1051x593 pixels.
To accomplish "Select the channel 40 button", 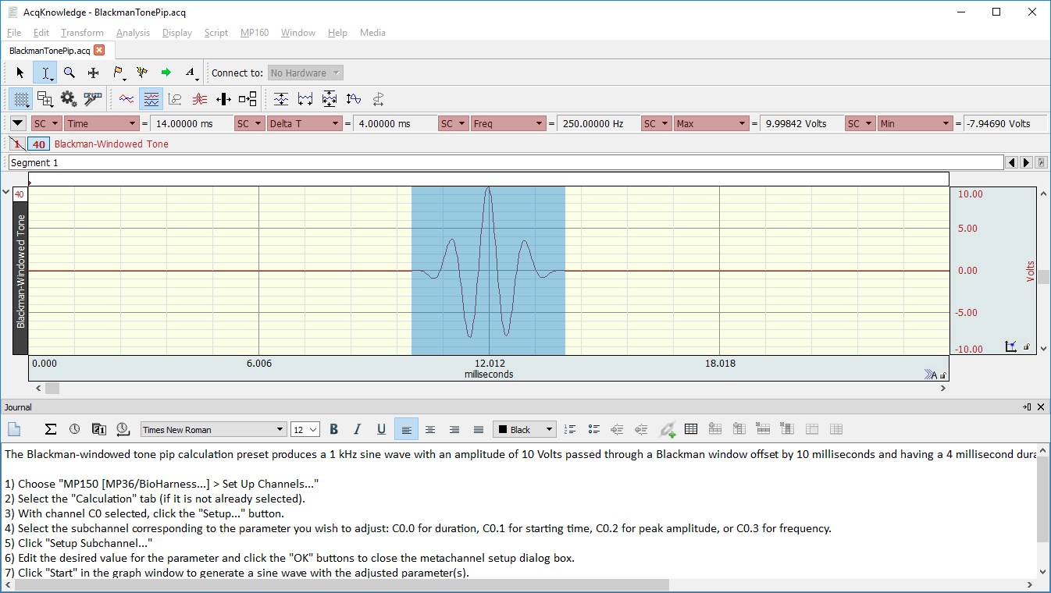I will pyautogui.click(x=38, y=144).
